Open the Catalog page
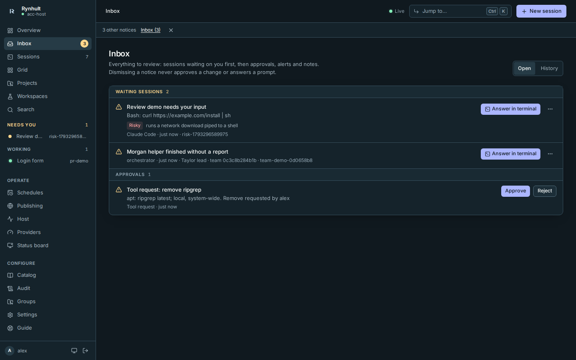The width and height of the screenshot is (576, 360). [x=48, y=275]
